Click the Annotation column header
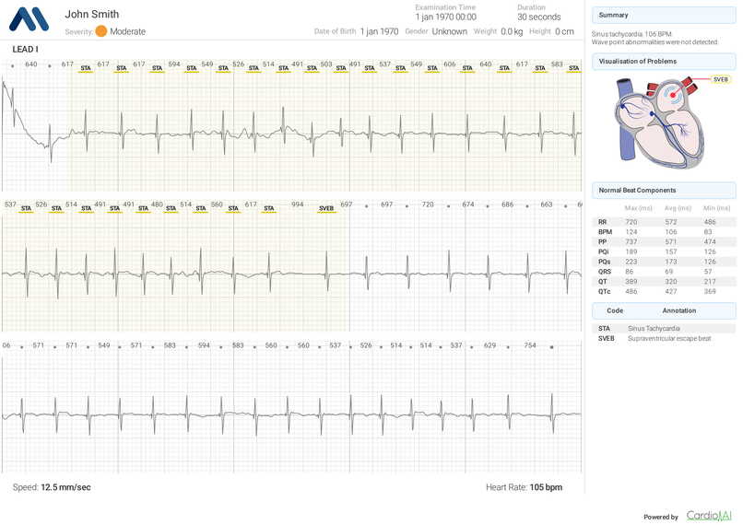The image size is (743, 525). click(x=679, y=310)
